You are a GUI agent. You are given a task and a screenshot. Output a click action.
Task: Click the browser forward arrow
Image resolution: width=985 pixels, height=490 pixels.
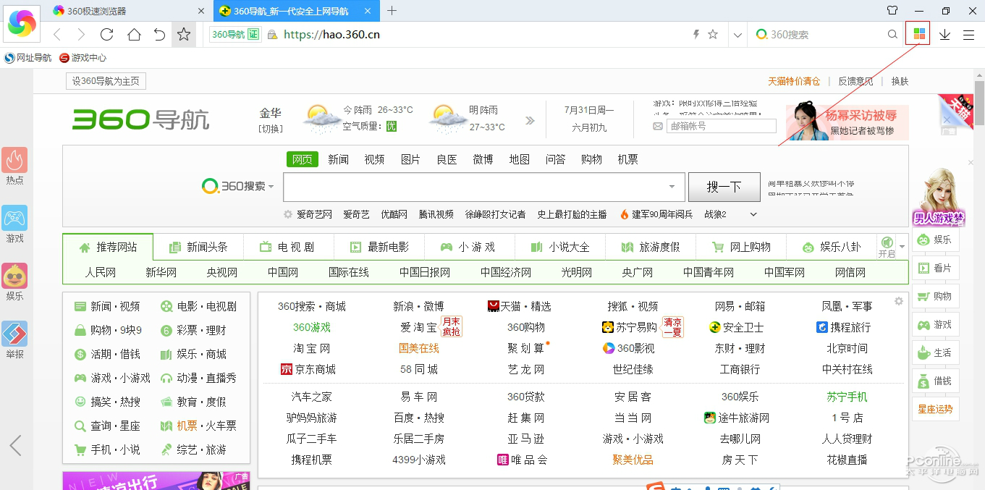point(81,35)
